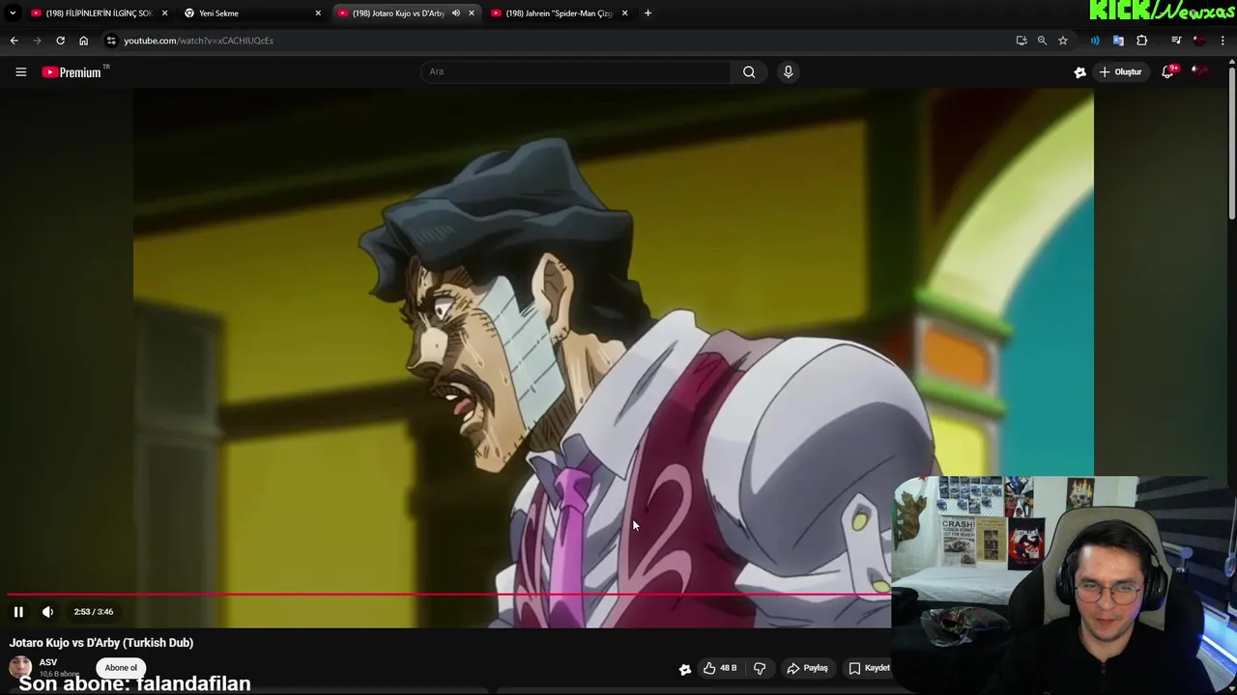Open the ASV channel name link
The width and height of the screenshot is (1237, 695).
click(x=48, y=662)
